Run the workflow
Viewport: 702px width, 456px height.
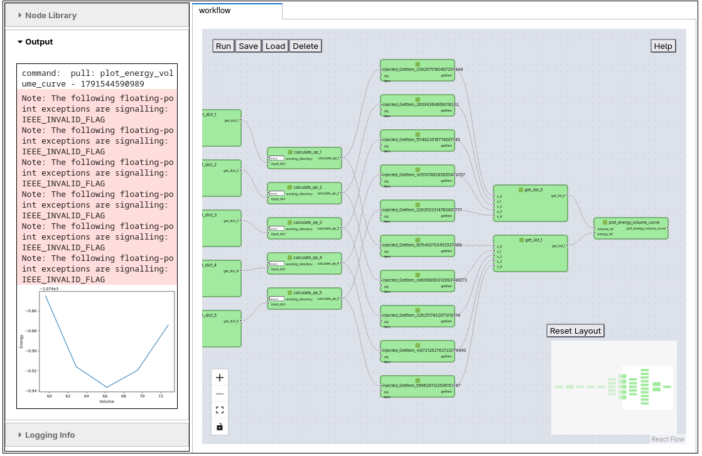tap(224, 46)
